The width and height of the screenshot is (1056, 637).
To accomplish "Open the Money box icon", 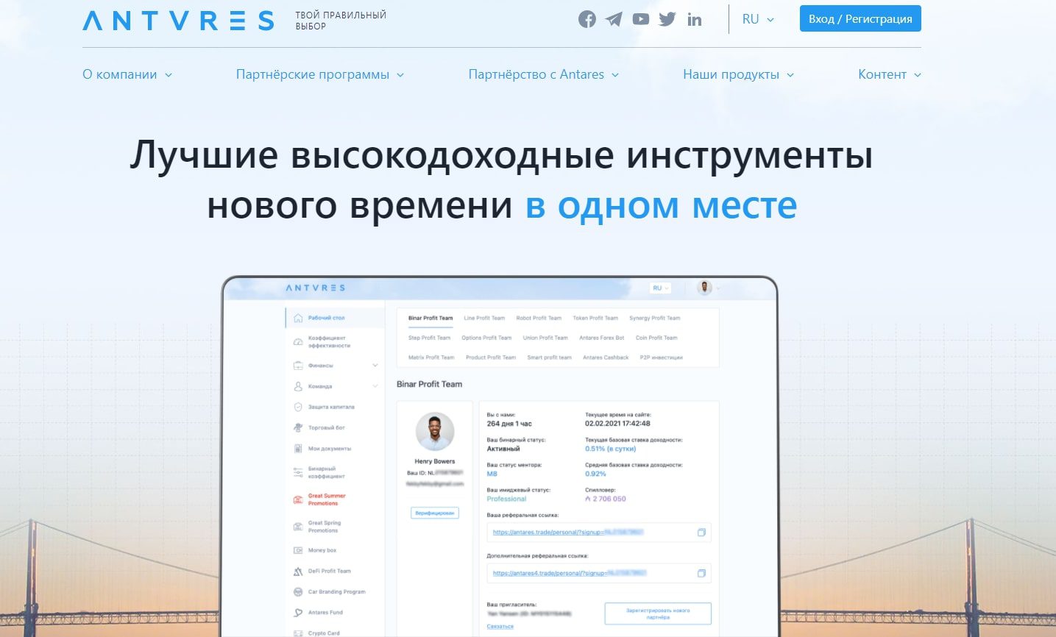I will pos(298,550).
